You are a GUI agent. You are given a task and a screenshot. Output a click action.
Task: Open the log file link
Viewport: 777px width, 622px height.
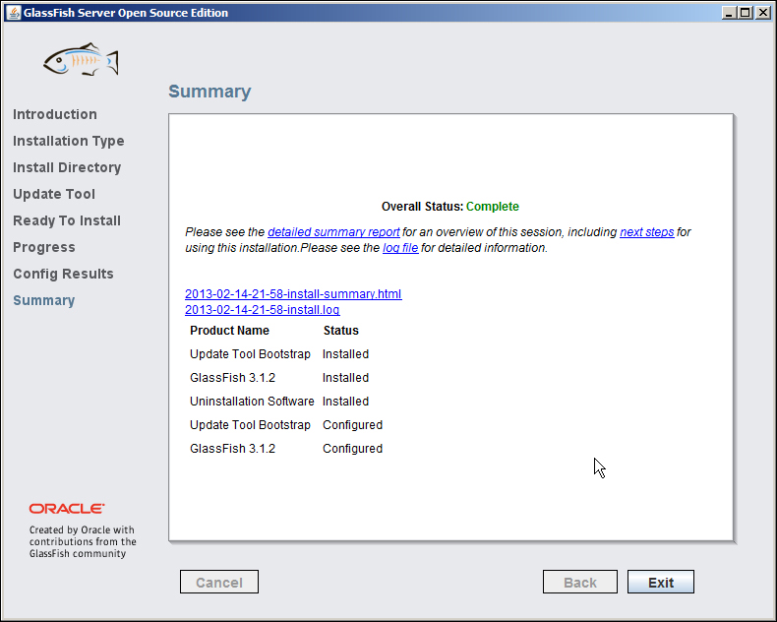click(400, 248)
